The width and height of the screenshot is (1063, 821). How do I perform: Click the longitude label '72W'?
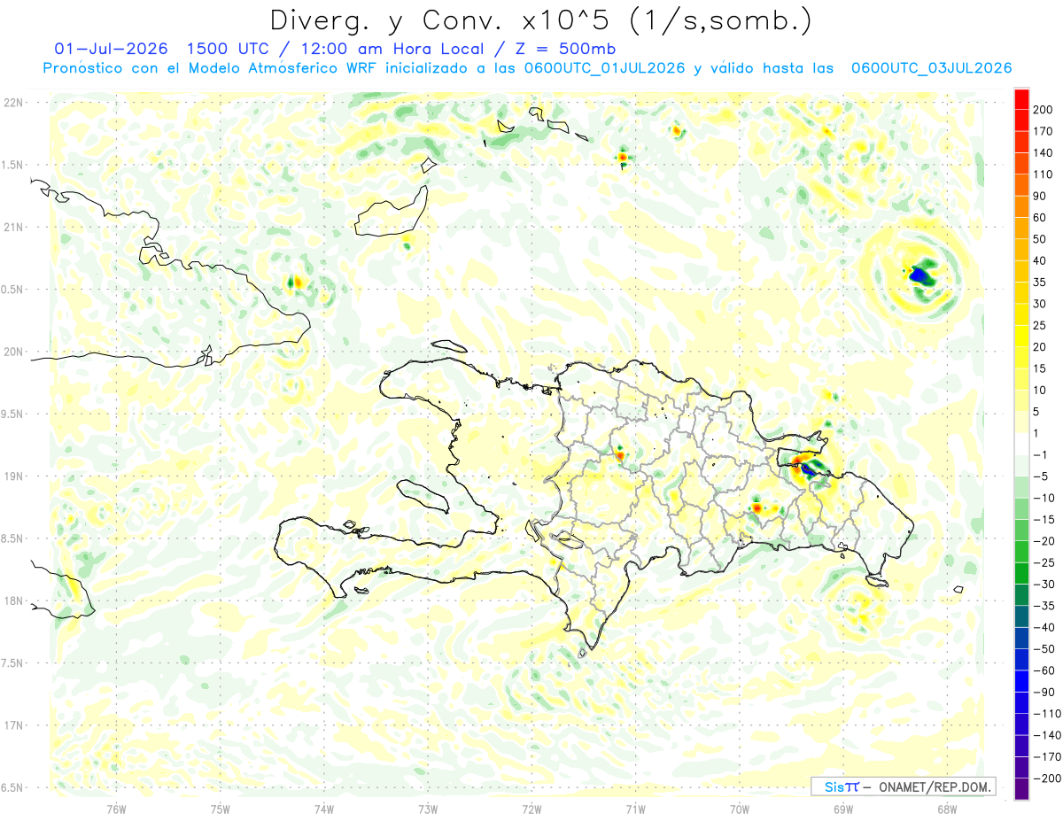[531, 808]
